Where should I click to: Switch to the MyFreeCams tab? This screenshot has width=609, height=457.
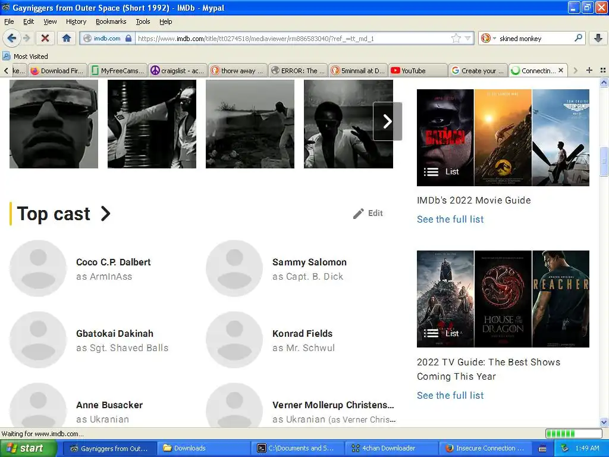pos(118,70)
